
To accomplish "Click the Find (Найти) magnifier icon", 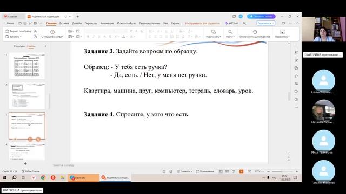I will [x=230, y=32].
